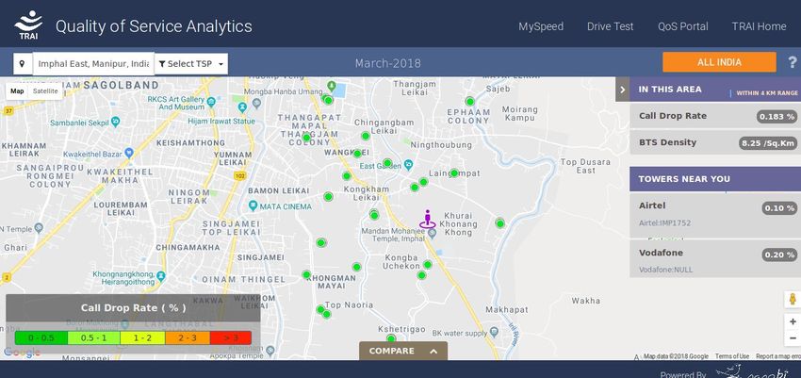Click RKCS Art Gallery And Museum marker
Screen dimensions: 801x378
[211, 102]
